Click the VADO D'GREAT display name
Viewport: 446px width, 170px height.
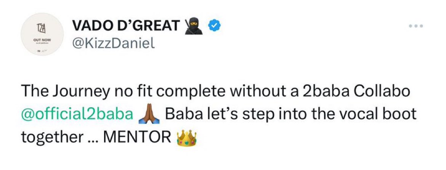coord(125,26)
